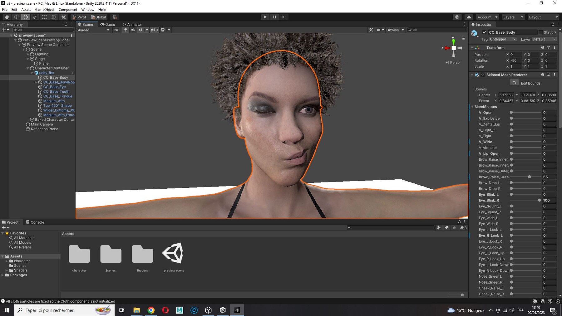
Task: Collapse the BlendShapes section
Action: tap(472, 107)
